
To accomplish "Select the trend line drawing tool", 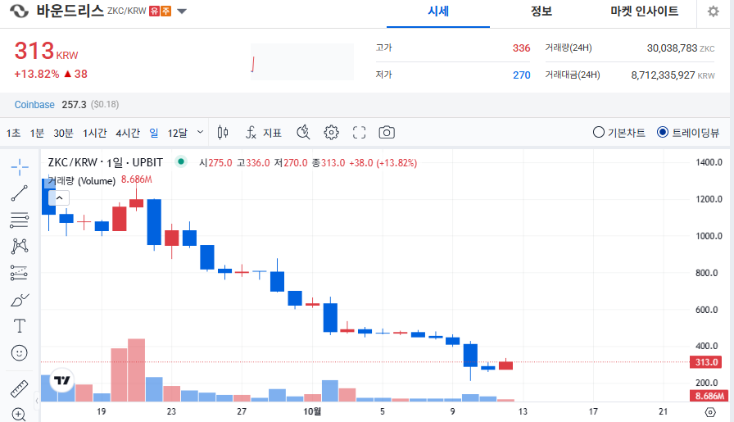I will (x=19, y=193).
